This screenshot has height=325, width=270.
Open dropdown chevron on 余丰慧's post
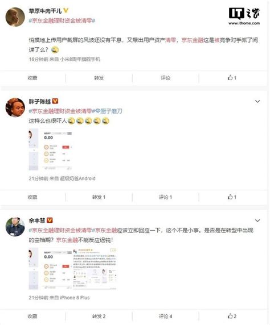click(x=257, y=220)
